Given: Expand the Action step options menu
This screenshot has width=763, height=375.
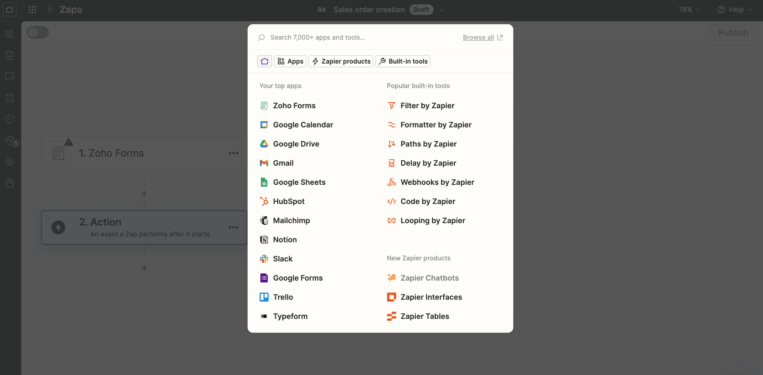Looking at the screenshot, I should (x=235, y=227).
